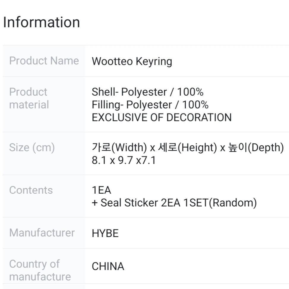Click the Filling- Polyester / 100% line
Screen dimensions: 289x289
(x=150, y=105)
